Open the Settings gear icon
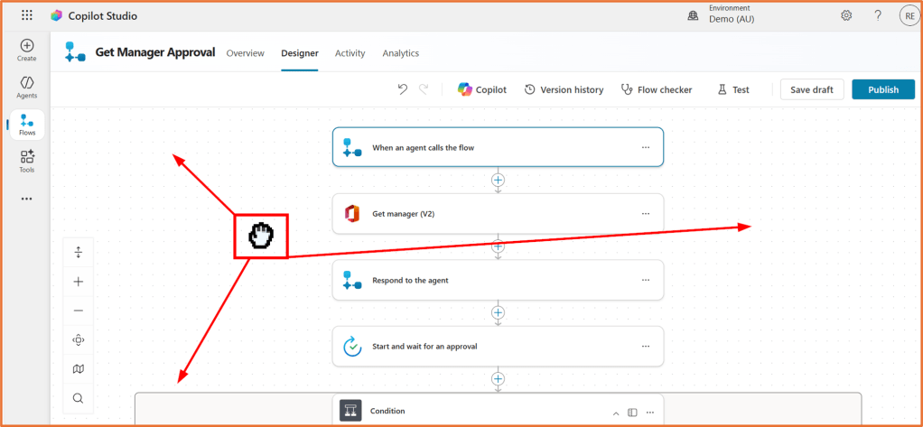 pos(846,16)
